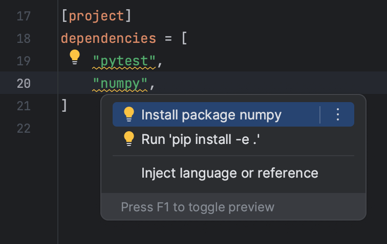Open the three-dot submenu for Install package numpy
The width and height of the screenshot is (387, 244).
(x=337, y=114)
